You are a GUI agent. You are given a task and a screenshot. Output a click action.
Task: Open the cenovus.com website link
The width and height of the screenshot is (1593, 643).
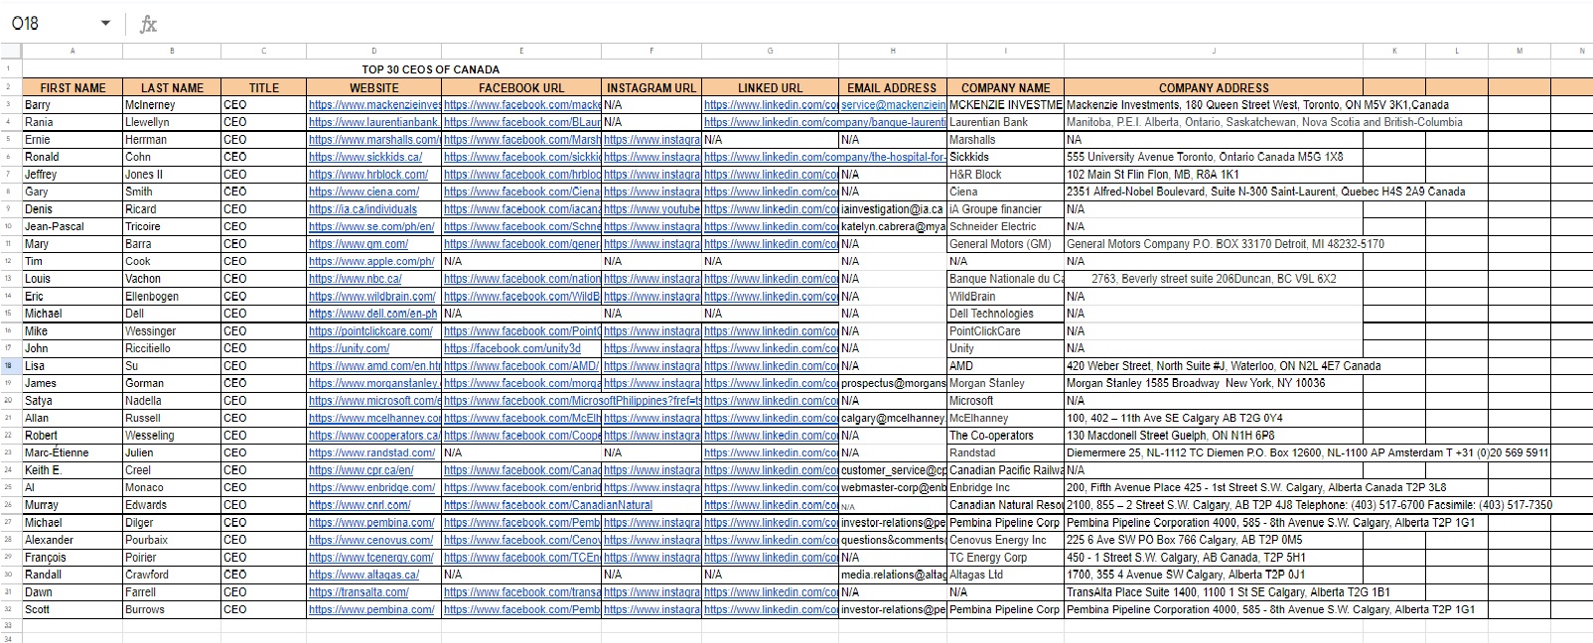[370, 540]
